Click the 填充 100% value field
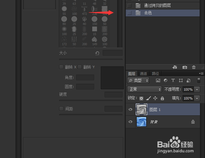Viewport: 205px width, 158px height. click(x=188, y=98)
